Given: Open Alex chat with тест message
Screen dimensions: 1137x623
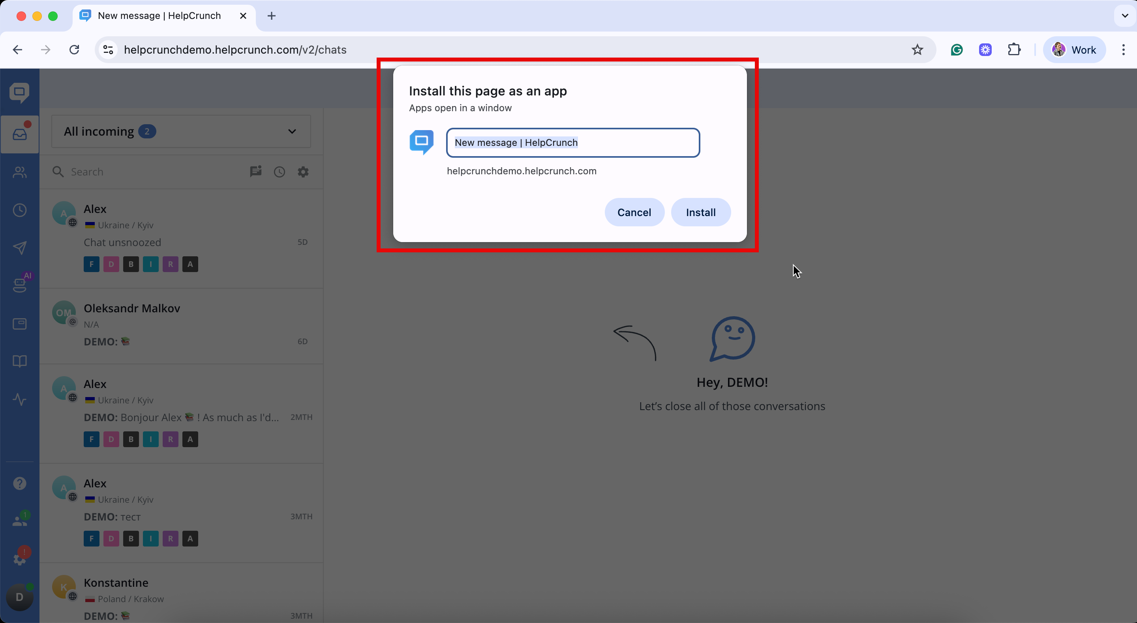Looking at the screenshot, I should tap(181, 513).
